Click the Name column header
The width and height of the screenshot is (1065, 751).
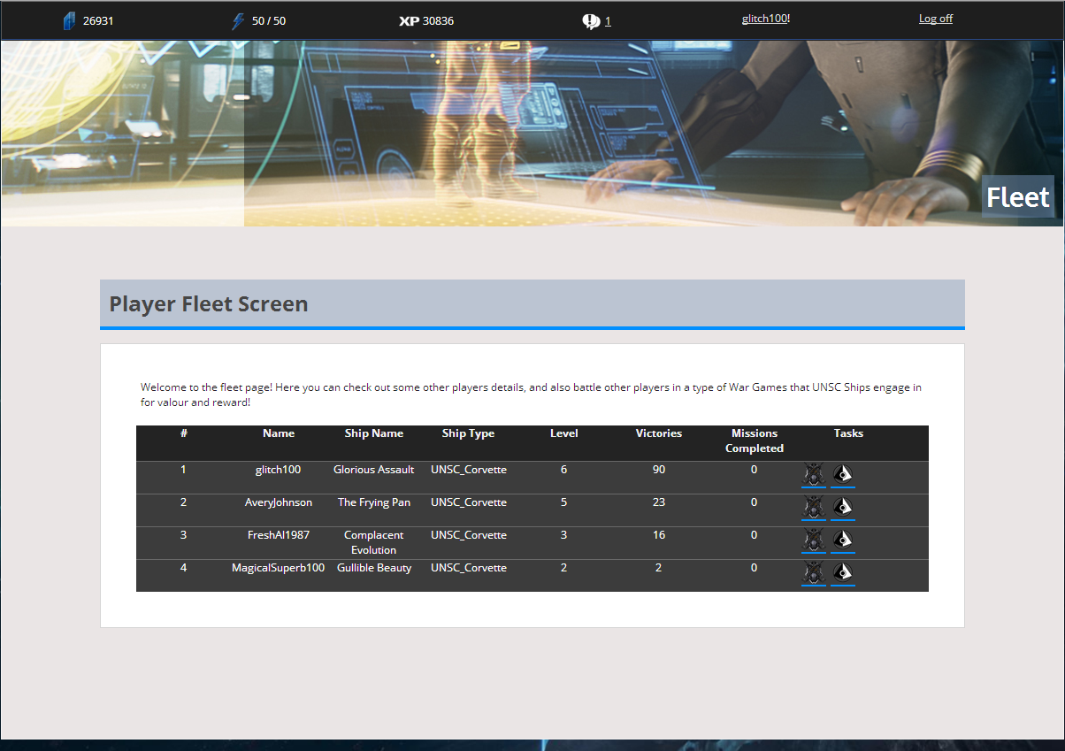click(279, 433)
